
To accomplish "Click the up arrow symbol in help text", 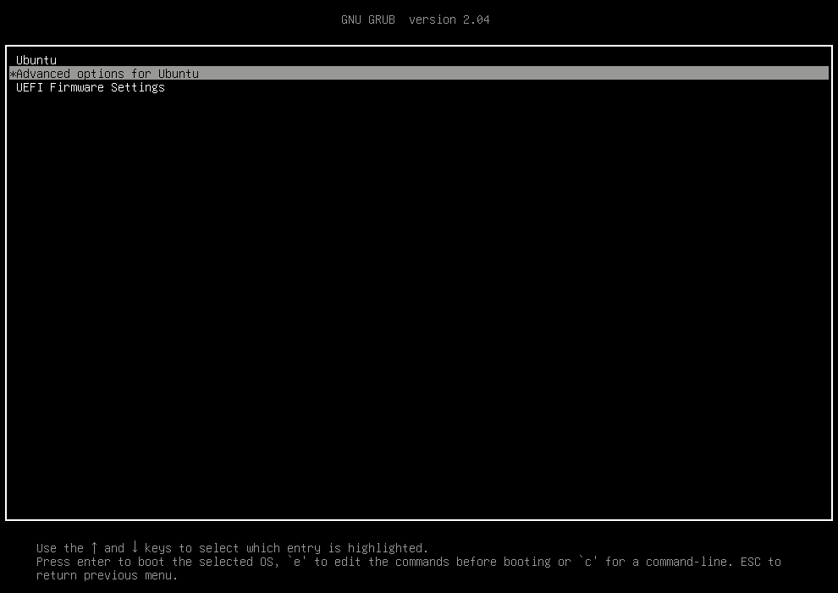I will pyautogui.click(x=94, y=547).
